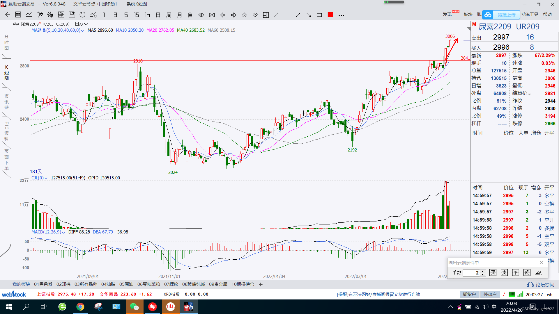559x314 pixels.
Task: Expand the MACD(12,26,9) parameter dropdown
Action: pos(63,232)
